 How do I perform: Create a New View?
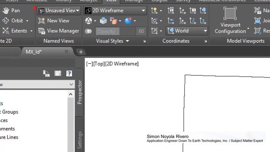click(54, 21)
